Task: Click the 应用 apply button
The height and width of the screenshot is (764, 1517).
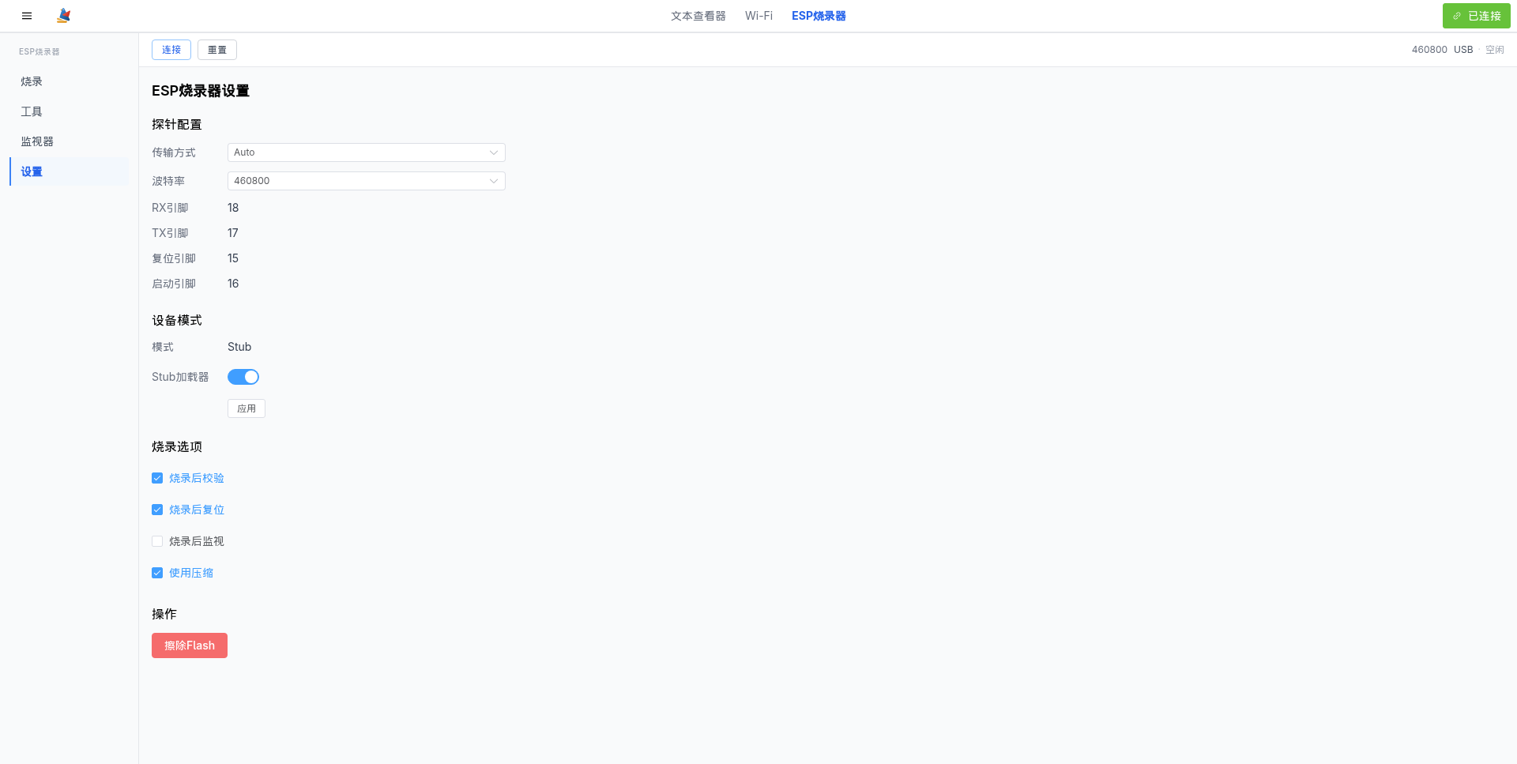Action: click(247, 408)
